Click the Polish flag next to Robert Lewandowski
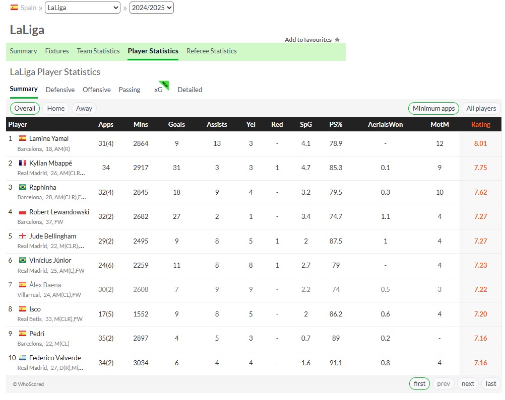The image size is (505, 400). (23, 212)
